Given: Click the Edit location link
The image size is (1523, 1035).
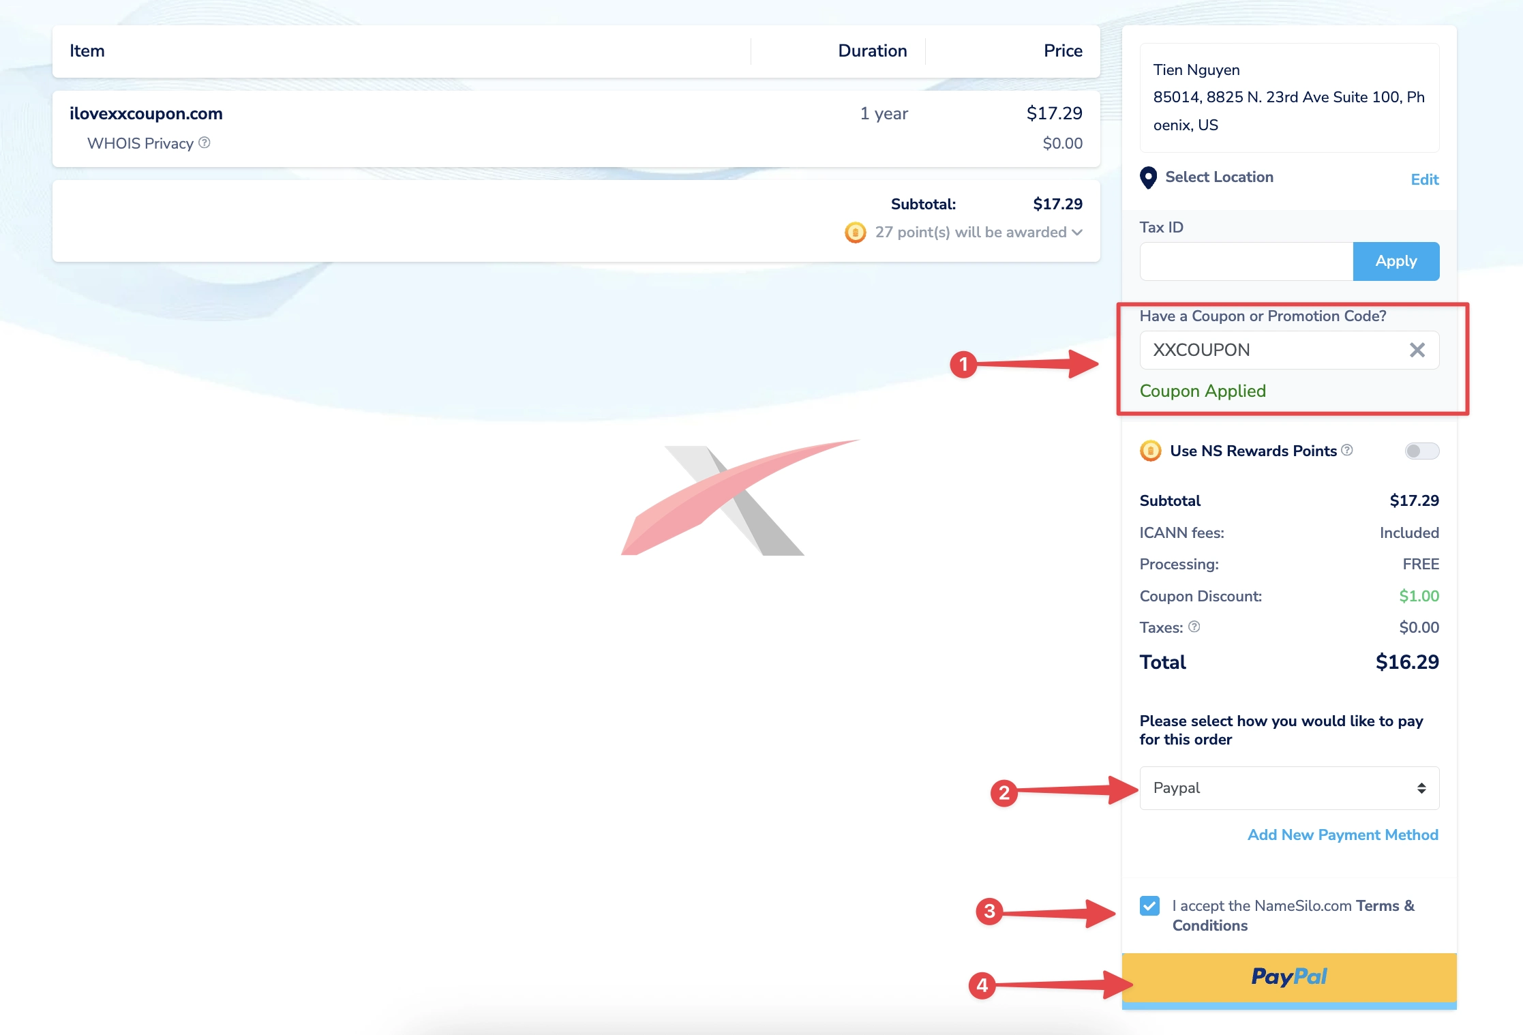Looking at the screenshot, I should click(x=1425, y=179).
